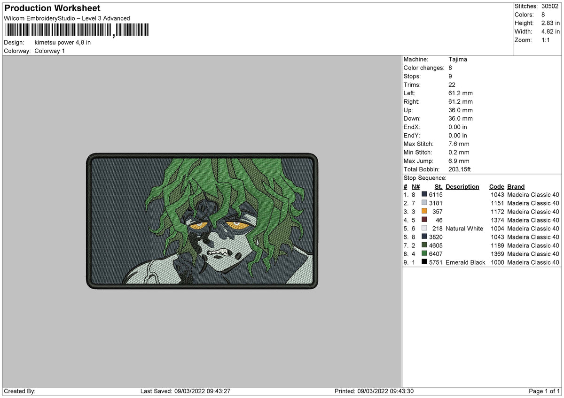Click the Page 1 of 1 footer text

(544, 391)
